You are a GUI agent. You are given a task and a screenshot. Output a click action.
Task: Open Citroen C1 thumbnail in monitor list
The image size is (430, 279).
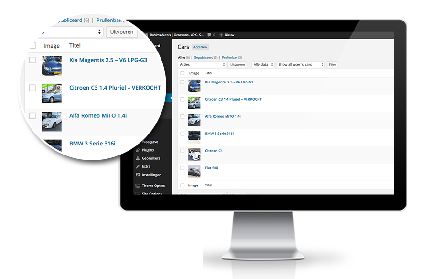194,155
